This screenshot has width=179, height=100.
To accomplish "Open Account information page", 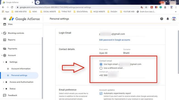I will (21, 69).
